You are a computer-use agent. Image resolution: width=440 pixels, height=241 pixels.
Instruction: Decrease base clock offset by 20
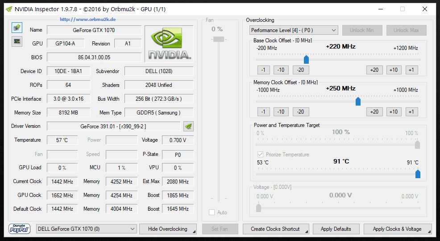pyautogui.click(x=301, y=70)
